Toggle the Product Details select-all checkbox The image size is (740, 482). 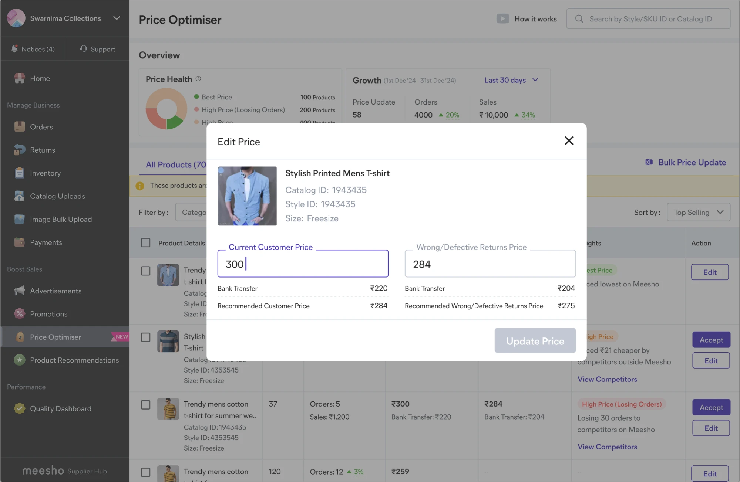pos(145,243)
